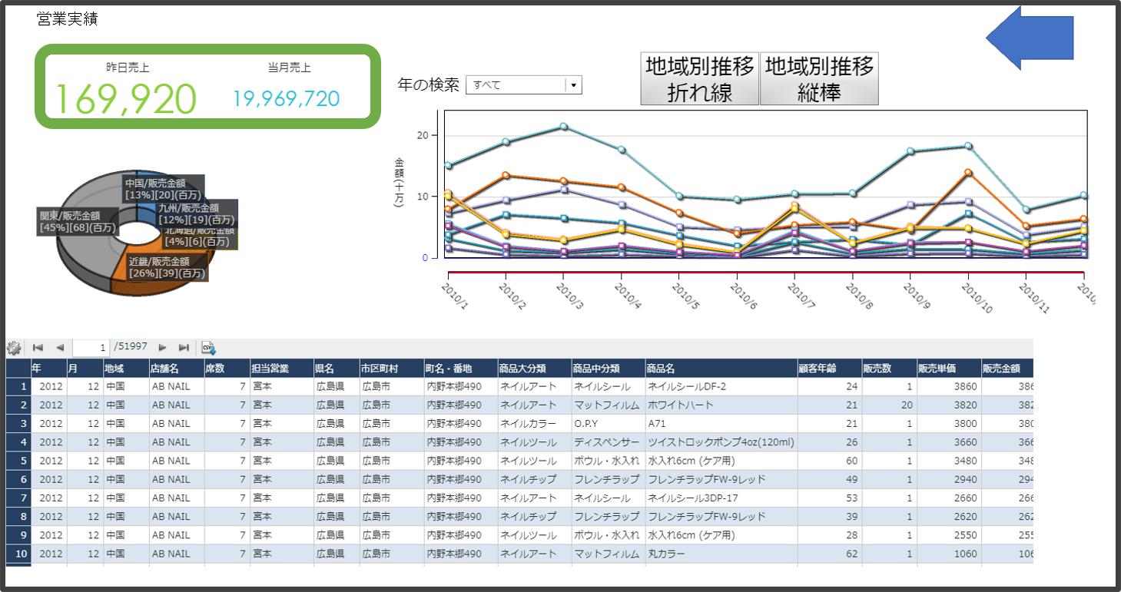1121x592 pixels.
Task: Expand the 年の検索 dropdown arrow
Action: (573, 85)
